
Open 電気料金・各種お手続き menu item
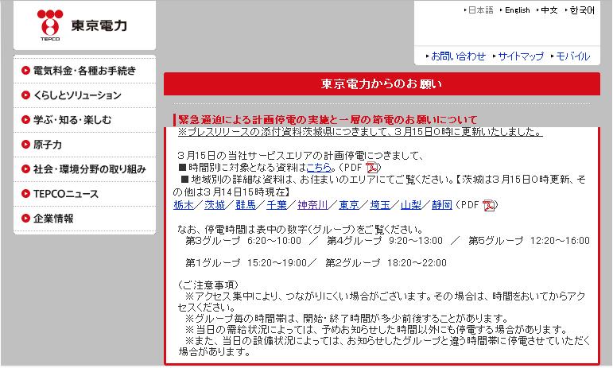click(84, 71)
